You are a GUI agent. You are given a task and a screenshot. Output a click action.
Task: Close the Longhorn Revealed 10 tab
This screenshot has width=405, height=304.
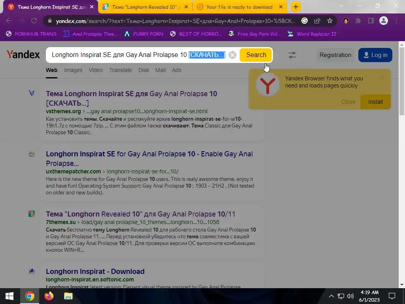click(x=186, y=7)
